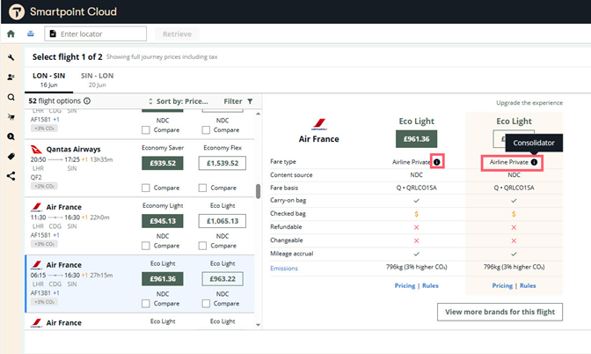The width and height of the screenshot is (591, 354).
Task: Click the +2% CO₂ badge on Qantas flight
Action: coord(44,186)
